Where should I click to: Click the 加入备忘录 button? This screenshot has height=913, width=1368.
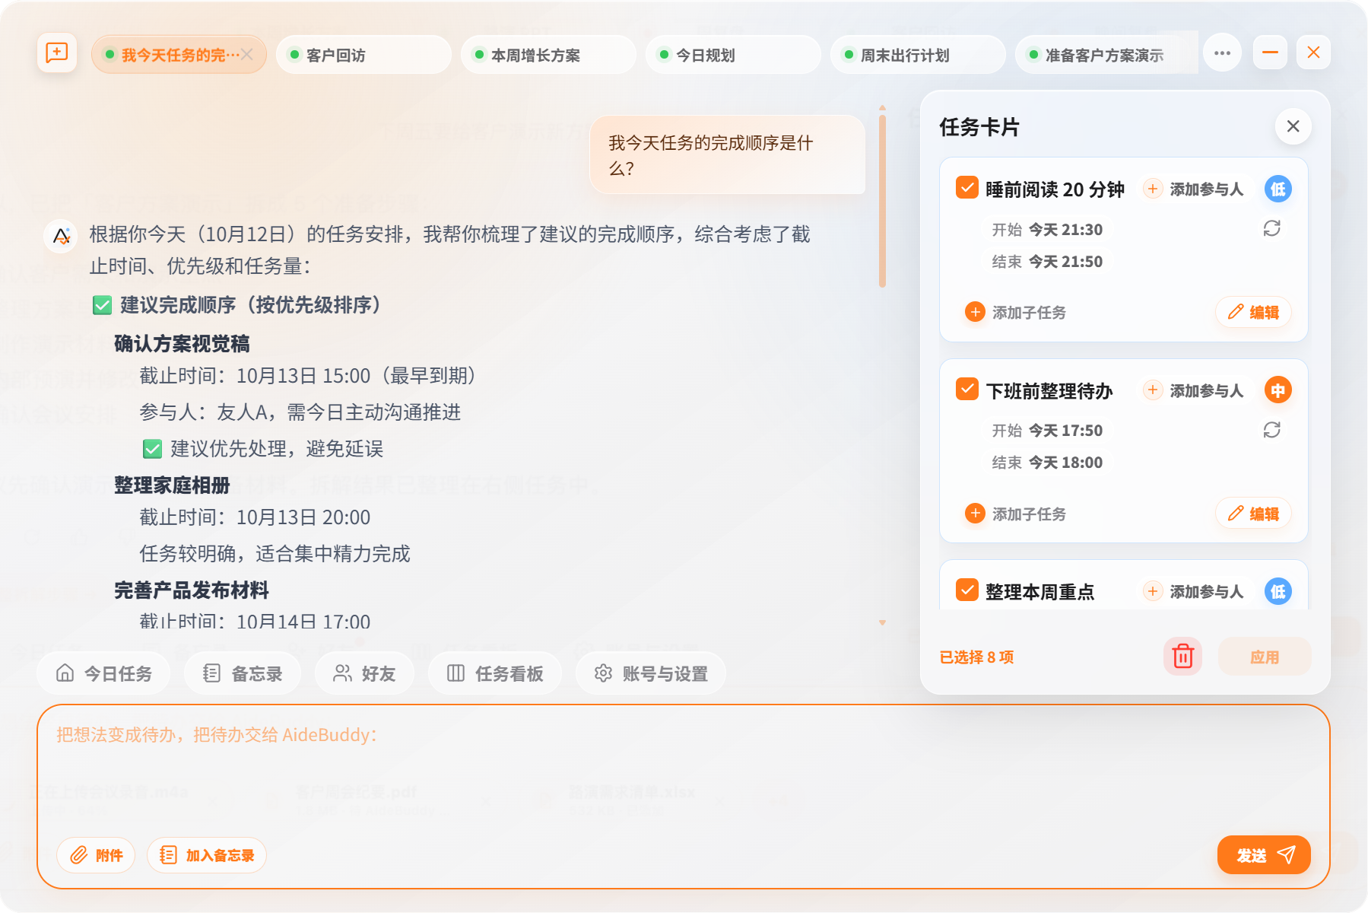[x=207, y=855]
